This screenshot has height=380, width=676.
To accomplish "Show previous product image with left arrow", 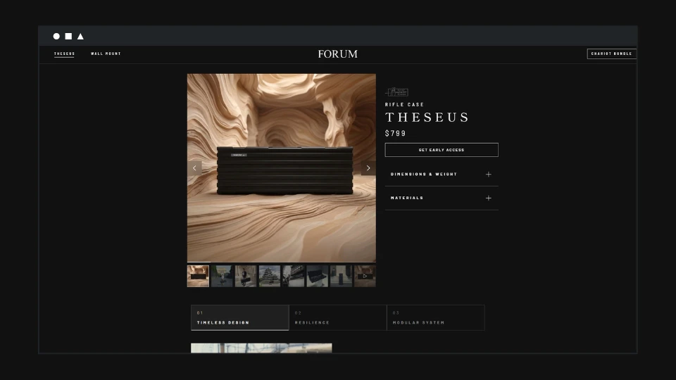I will (194, 168).
